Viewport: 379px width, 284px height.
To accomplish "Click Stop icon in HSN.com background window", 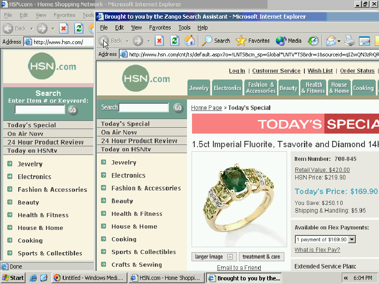I will click(64, 29).
